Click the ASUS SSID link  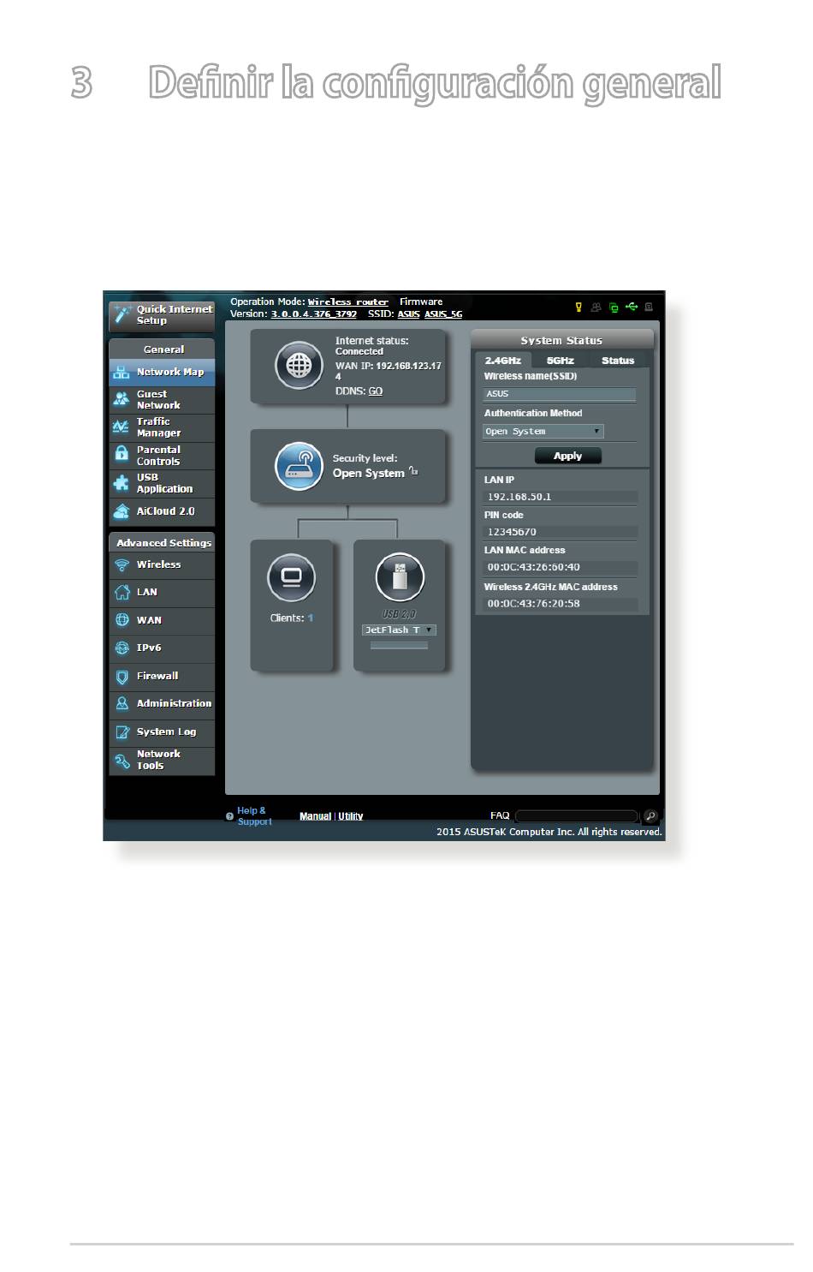(409, 314)
